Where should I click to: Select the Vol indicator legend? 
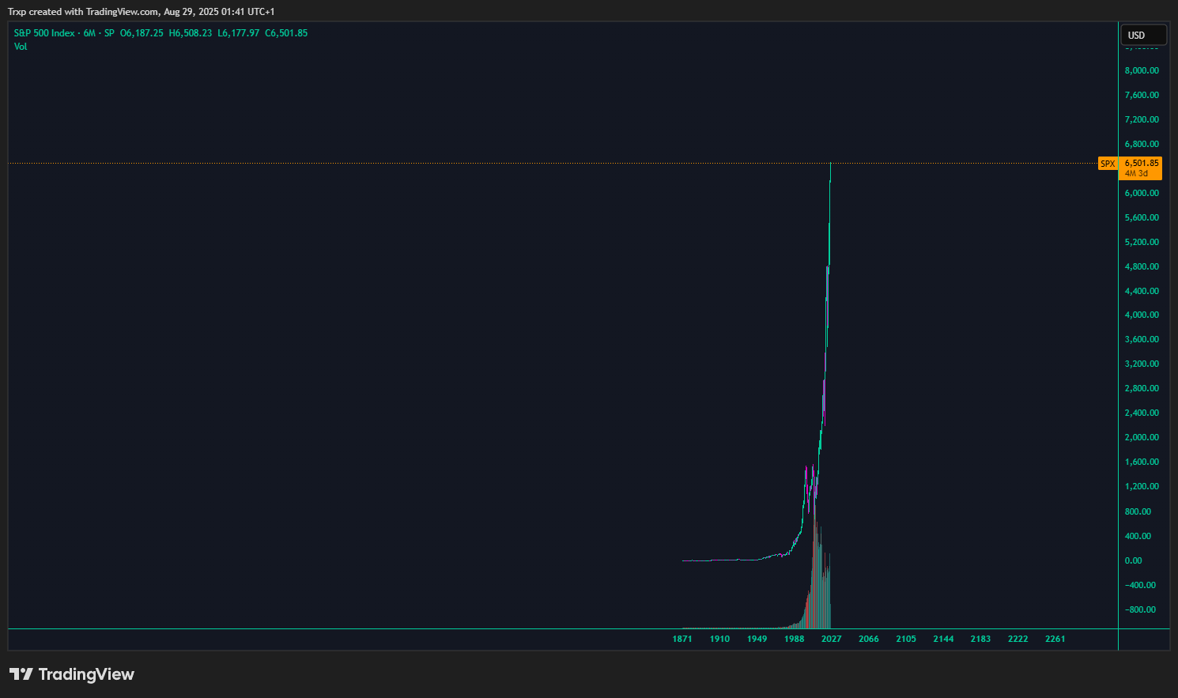[x=21, y=47]
